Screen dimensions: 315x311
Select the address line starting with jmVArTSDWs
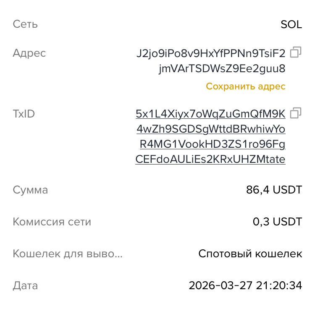222,68
